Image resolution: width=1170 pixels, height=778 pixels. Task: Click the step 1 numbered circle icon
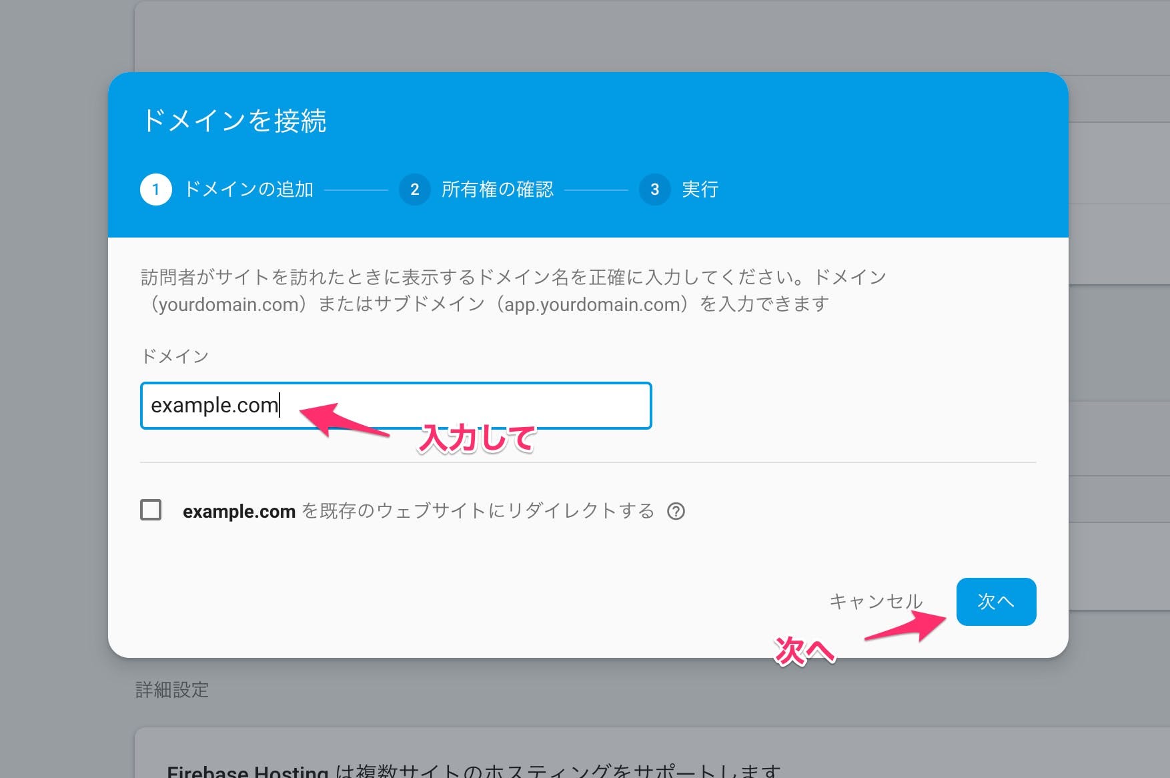[x=155, y=189]
